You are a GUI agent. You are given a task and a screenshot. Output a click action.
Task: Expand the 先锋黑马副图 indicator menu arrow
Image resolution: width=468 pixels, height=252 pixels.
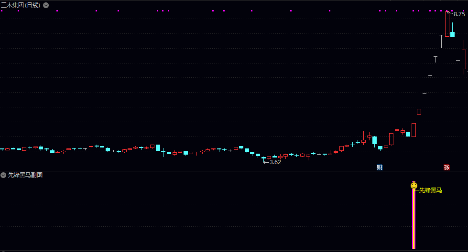tap(3, 175)
